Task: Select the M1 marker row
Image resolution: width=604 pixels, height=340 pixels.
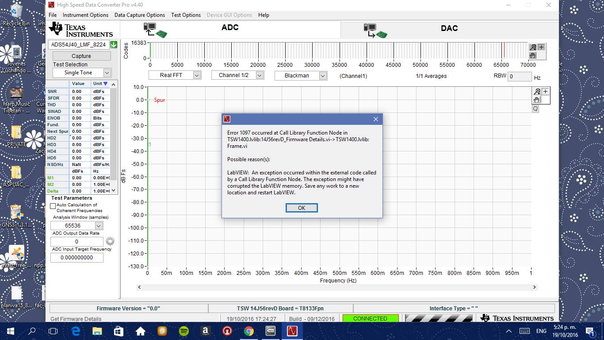Action: 78,178
